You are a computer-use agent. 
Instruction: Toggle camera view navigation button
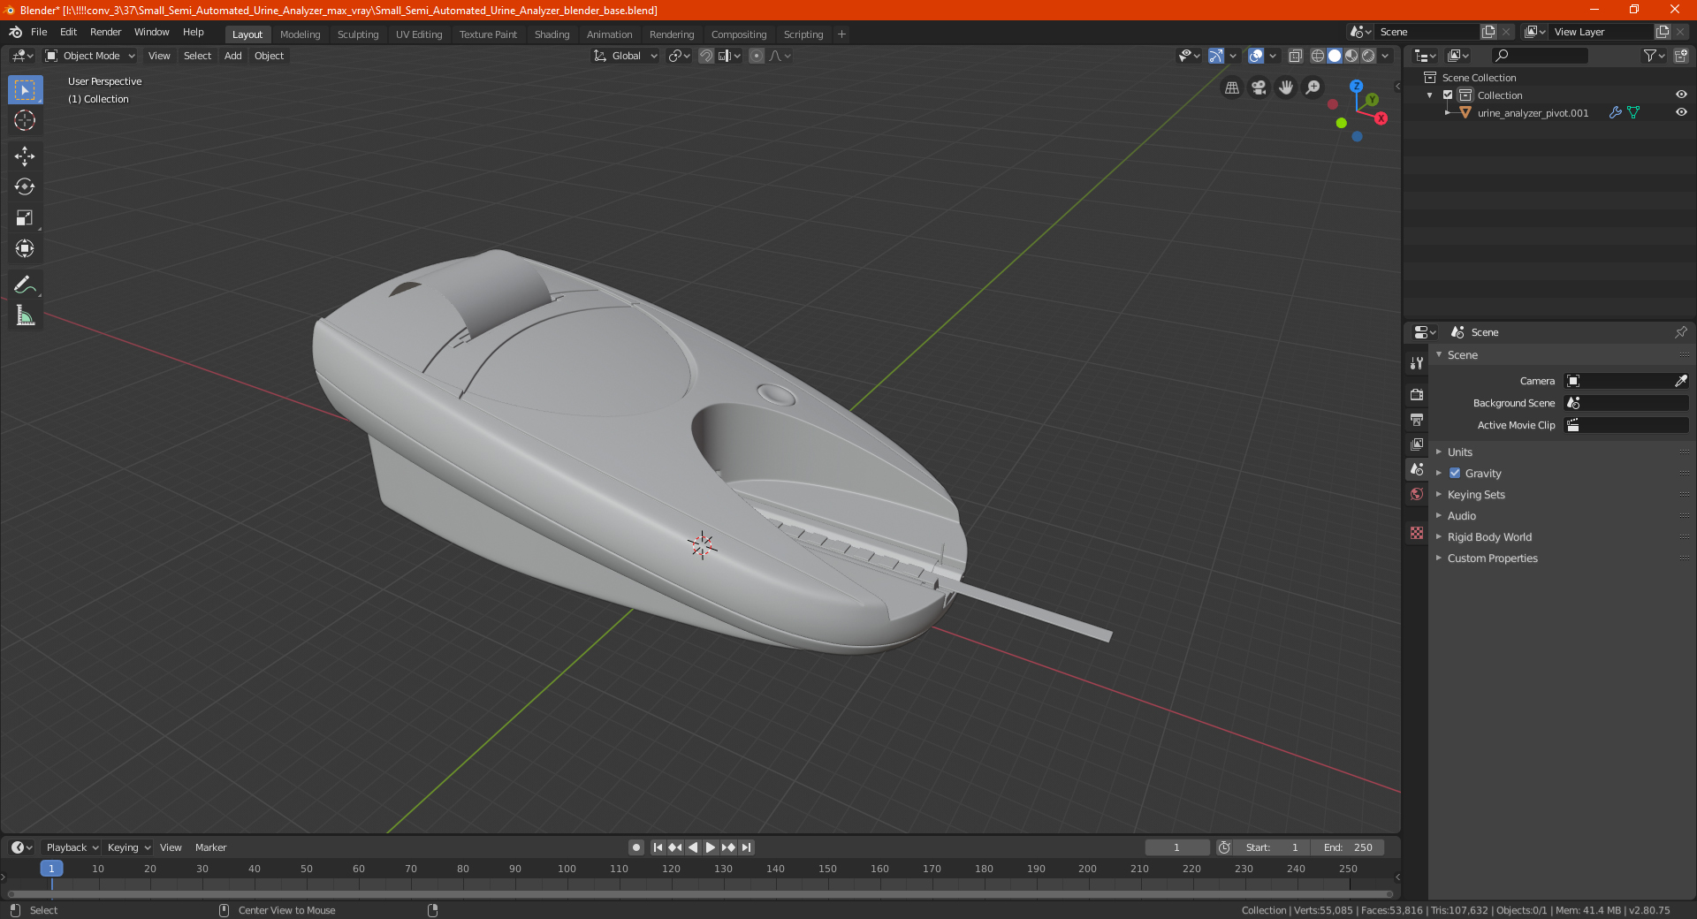pos(1259,87)
